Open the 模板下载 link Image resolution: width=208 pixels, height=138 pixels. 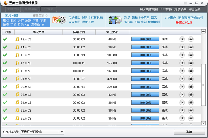[88, 22]
